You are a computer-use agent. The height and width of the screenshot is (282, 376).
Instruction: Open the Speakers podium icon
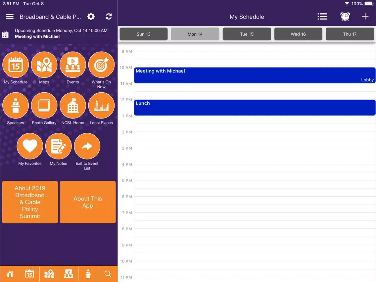16,106
